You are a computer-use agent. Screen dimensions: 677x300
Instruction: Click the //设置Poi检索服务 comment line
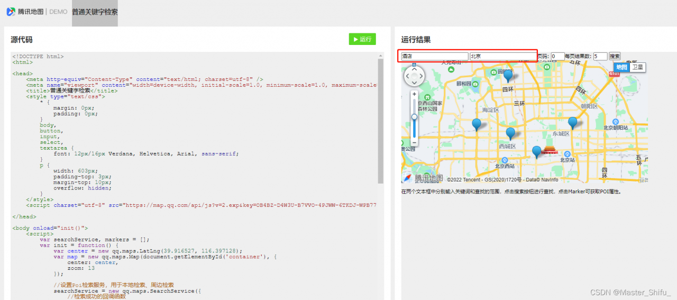click(114, 285)
